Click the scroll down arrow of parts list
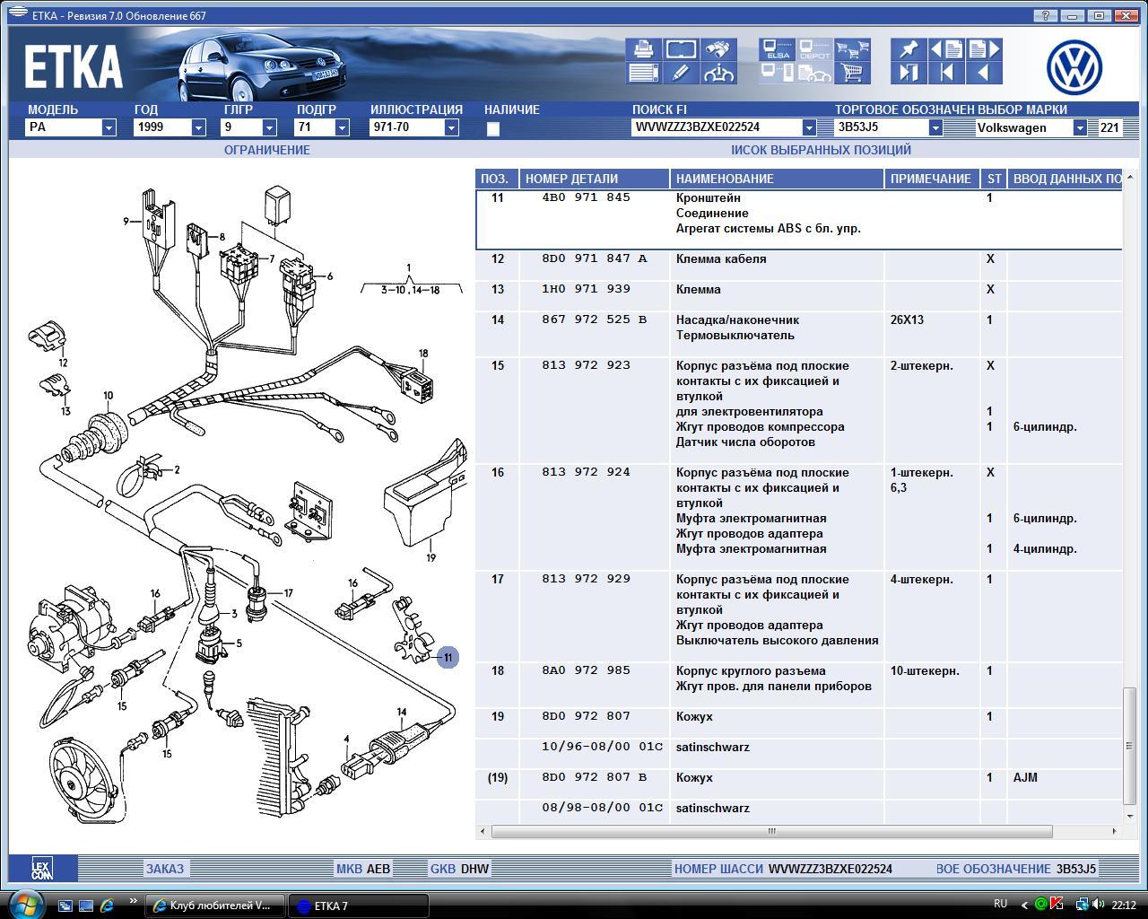 tap(1130, 815)
